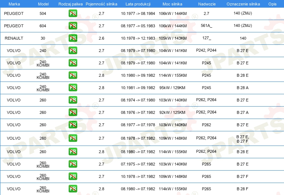
Task: Select fuel icon in 240 KOMBI B 28 E row
Action: (x=73, y=75)
